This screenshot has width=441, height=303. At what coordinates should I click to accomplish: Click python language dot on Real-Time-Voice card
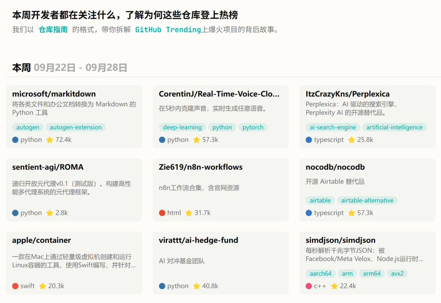coord(162,140)
